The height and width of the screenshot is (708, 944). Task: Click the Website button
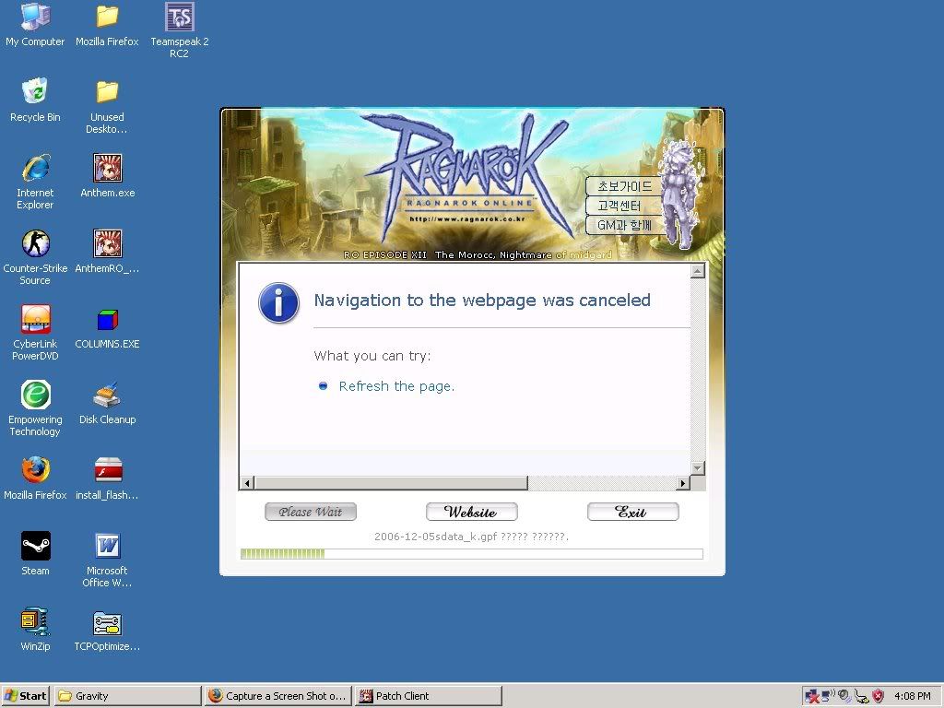click(x=471, y=512)
